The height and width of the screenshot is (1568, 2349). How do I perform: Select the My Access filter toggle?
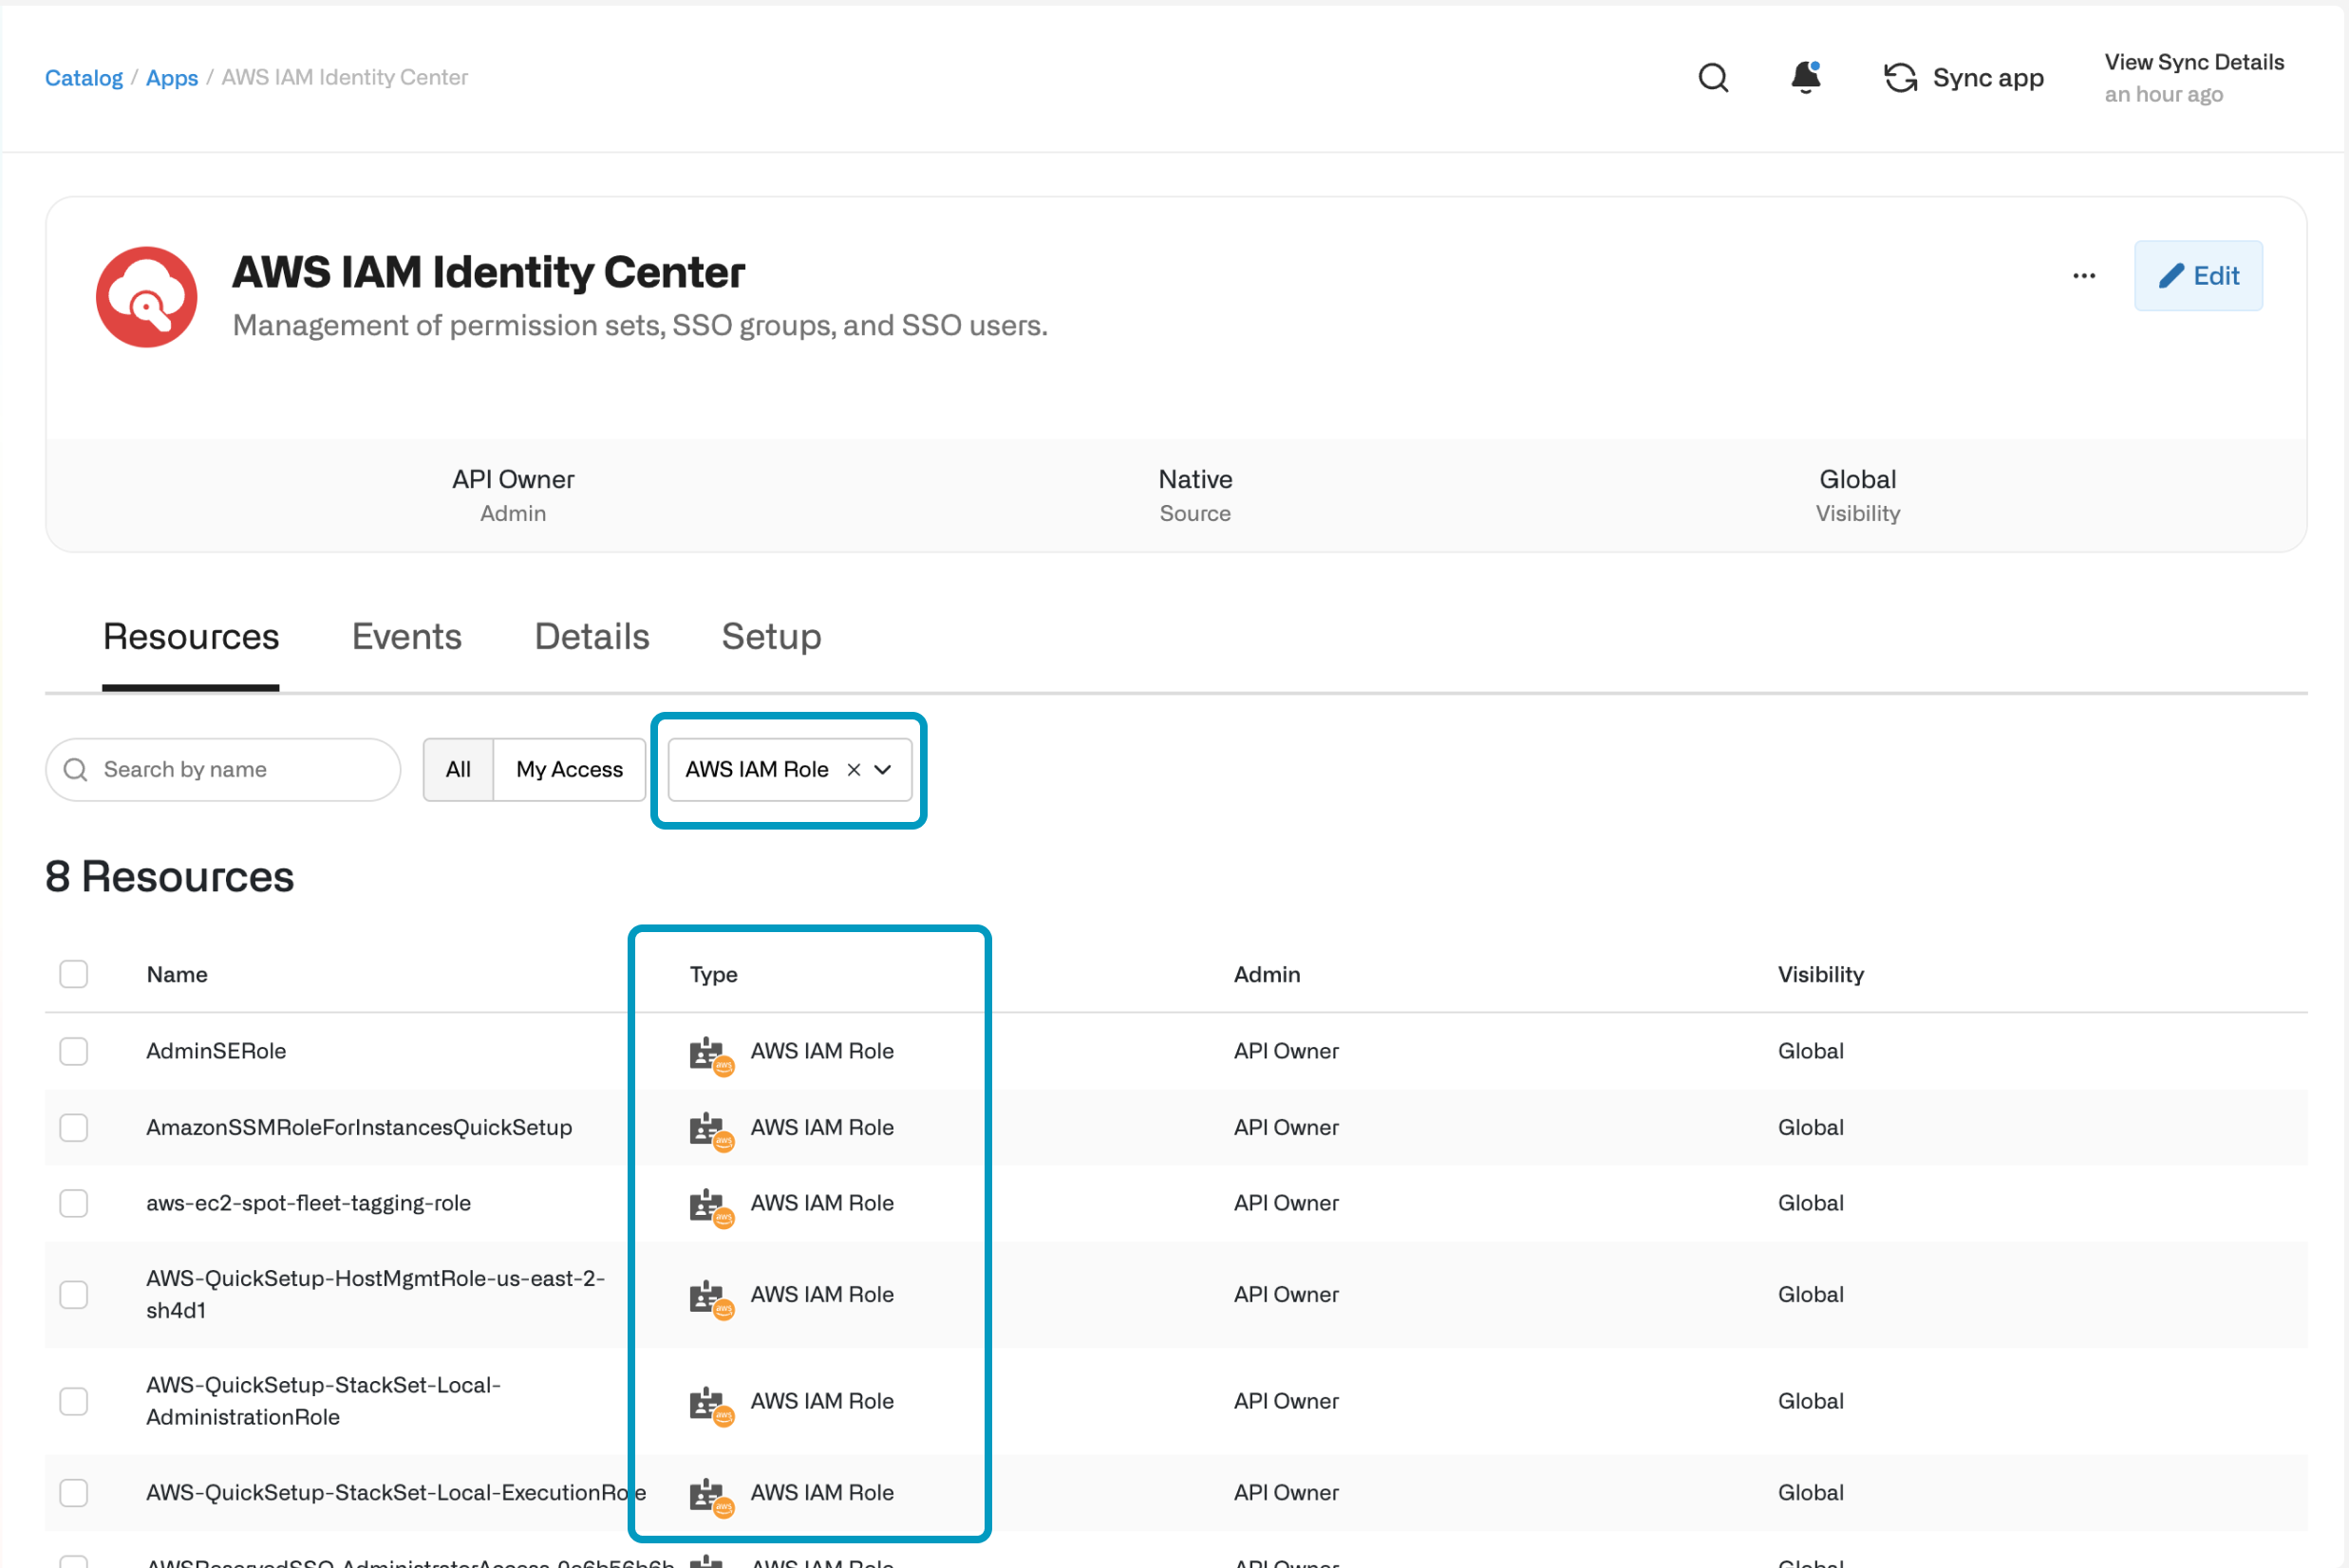[x=568, y=769]
